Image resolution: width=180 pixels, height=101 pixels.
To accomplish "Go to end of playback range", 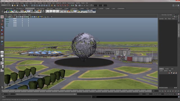I will [x=178, y=91].
